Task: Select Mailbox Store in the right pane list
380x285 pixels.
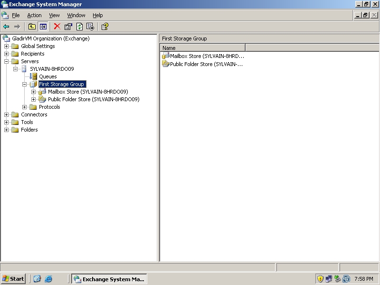Action: tap(207, 56)
